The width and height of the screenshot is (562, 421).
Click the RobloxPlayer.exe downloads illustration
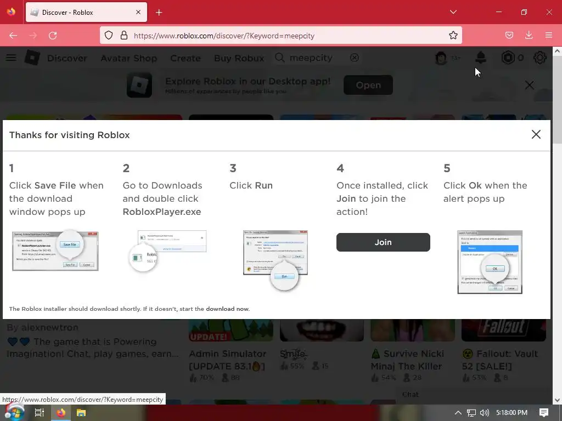pos(168,251)
